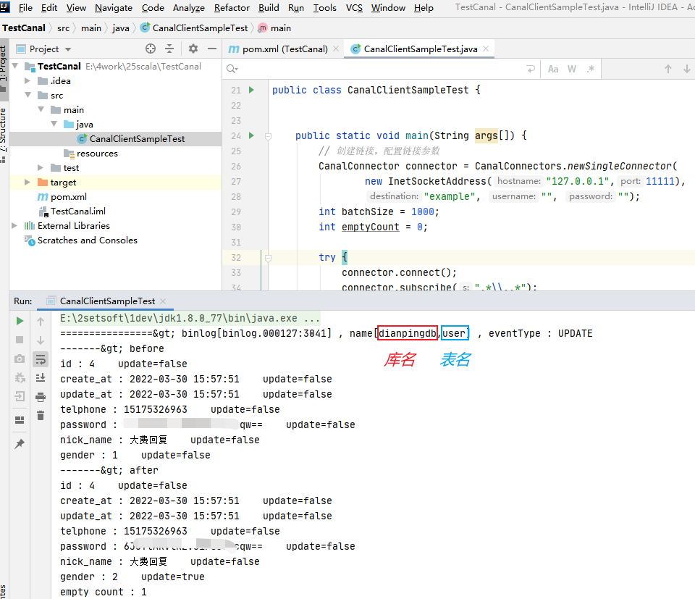The height and width of the screenshot is (599, 695).
Task: Toggle Match Case in find bar
Action: pos(552,69)
